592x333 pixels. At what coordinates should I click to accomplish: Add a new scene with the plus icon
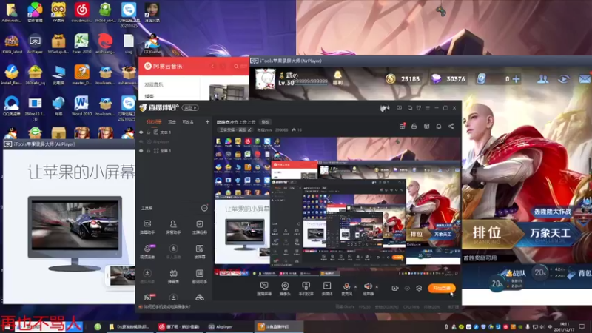(x=207, y=121)
